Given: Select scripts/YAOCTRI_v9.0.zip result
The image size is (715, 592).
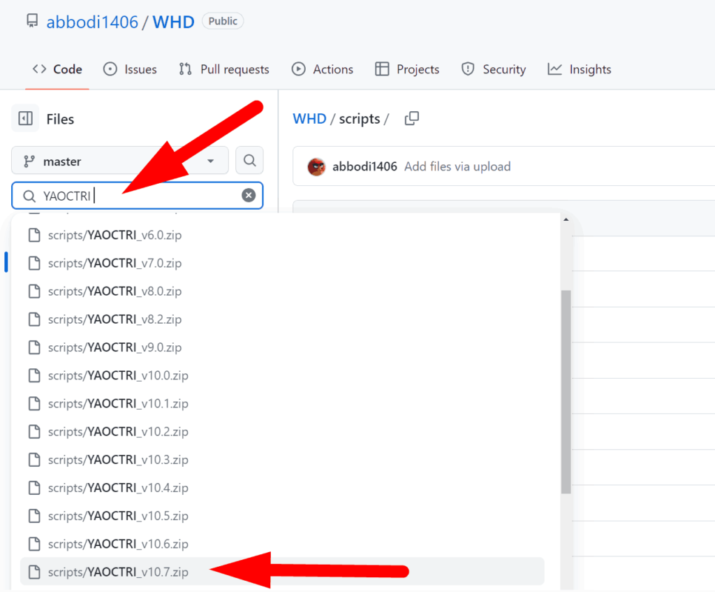Looking at the screenshot, I should 282,347.
